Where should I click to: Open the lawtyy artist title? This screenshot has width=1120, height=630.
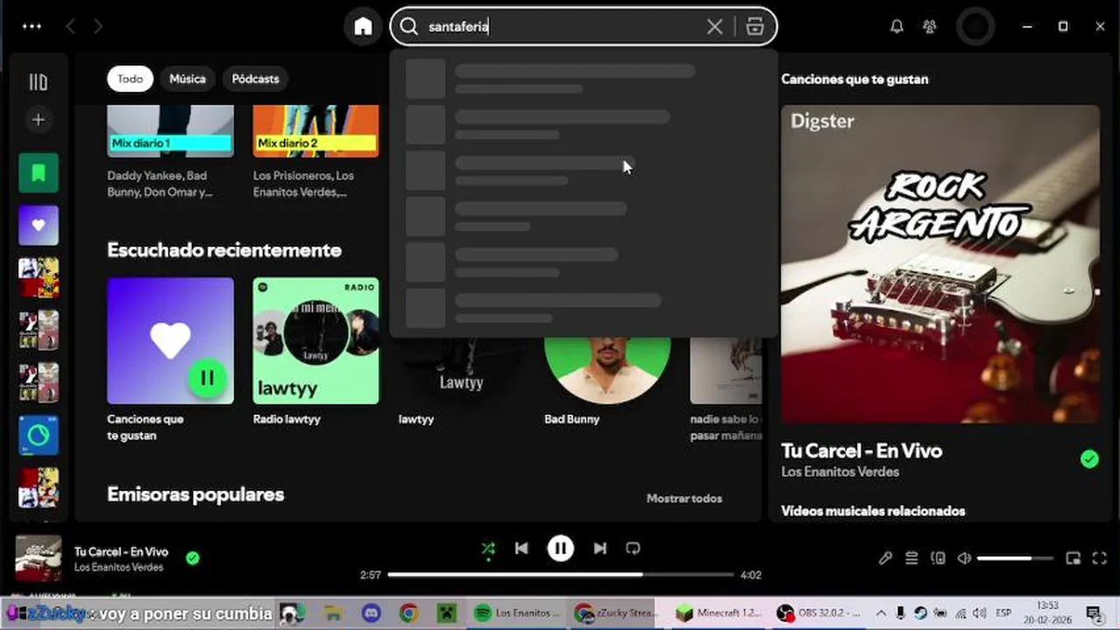[x=416, y=419]
